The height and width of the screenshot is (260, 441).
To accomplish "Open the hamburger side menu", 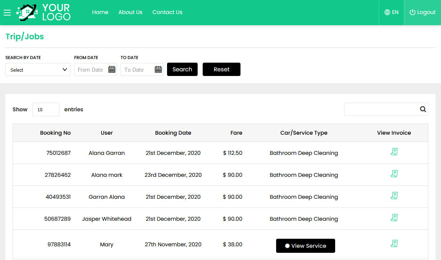I will pyautogui.click(x=7, y=13).
